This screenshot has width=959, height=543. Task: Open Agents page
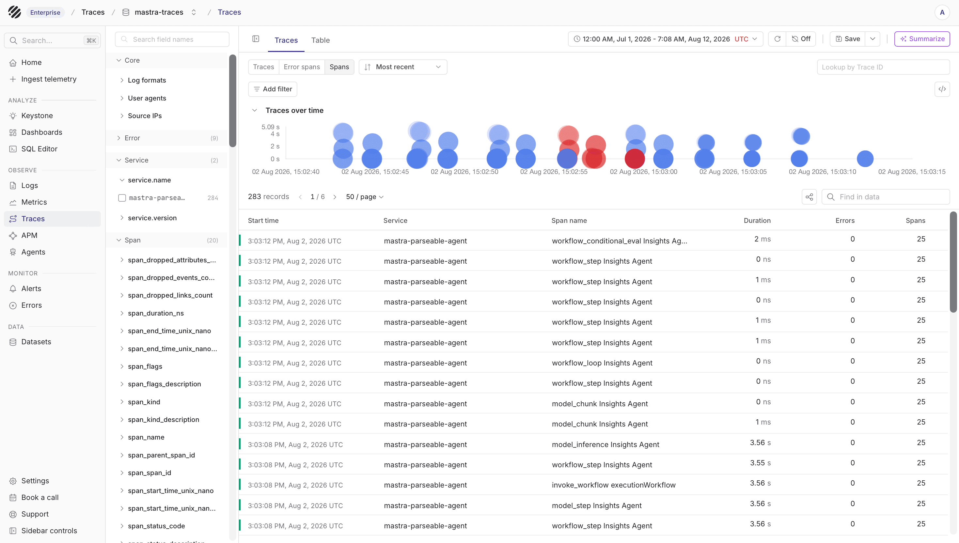[x=52, y=252]
